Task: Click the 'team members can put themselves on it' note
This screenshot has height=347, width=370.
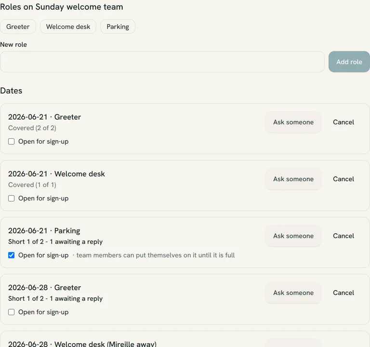Action: click(x=156, y=255)
